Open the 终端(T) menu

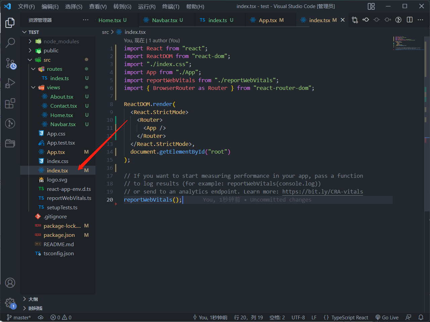coord(171,6)
